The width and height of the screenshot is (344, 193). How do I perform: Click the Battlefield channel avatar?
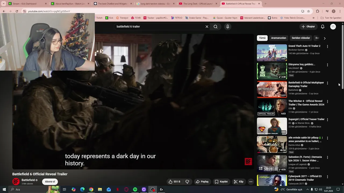(16, 181)
